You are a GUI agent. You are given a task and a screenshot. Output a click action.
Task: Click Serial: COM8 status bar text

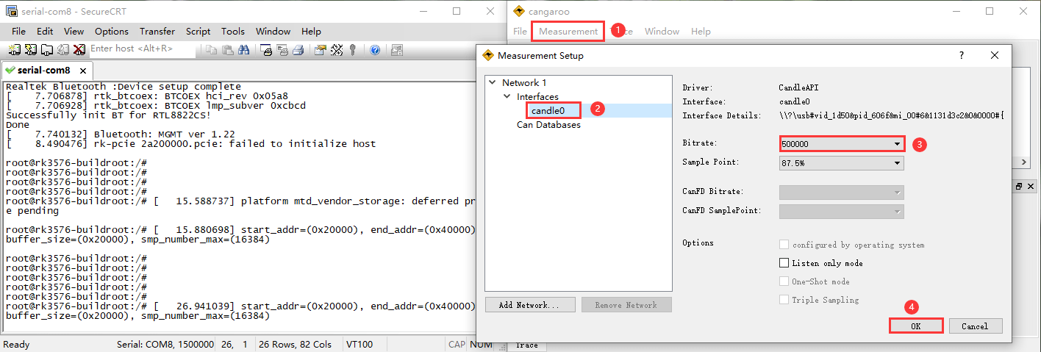pos(165,344)
